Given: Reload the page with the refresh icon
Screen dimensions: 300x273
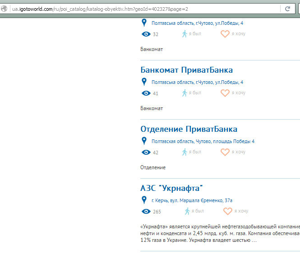Looking at the screenshot, I should coord(287,9).
